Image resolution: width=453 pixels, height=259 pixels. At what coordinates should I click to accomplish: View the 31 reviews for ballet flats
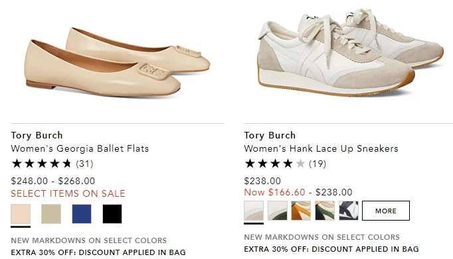pyautogui.click(x=84, y=164)
